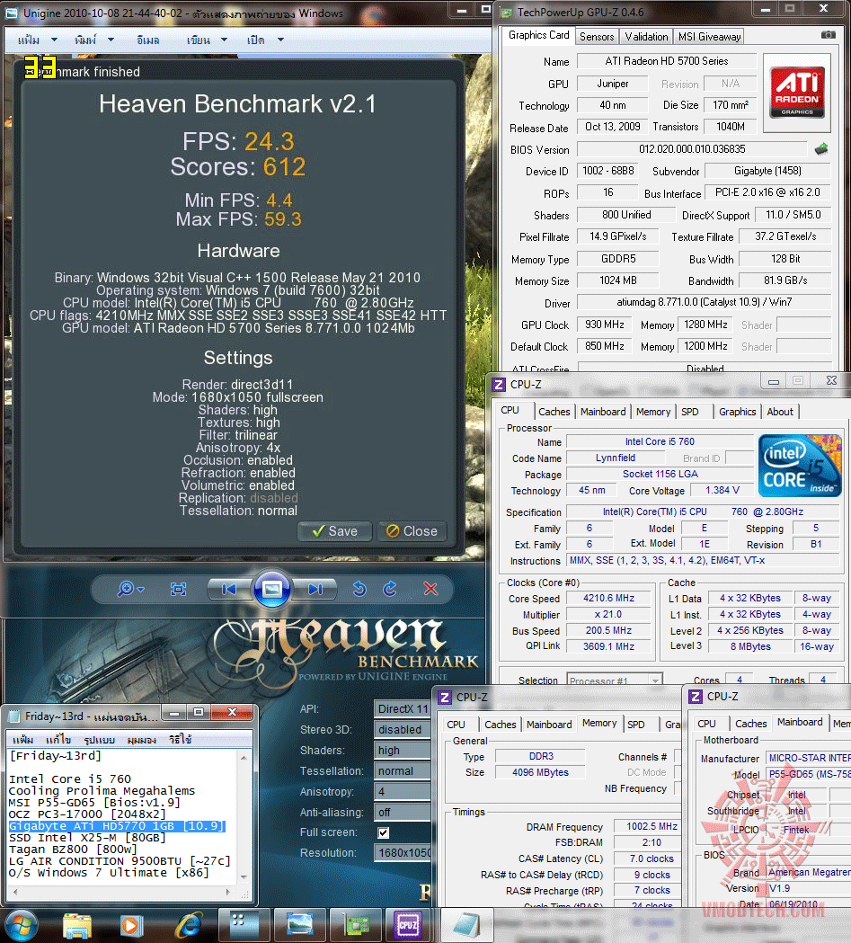
Task: Go to previous picture in Photo Viewer
Action: pos(229,589)
